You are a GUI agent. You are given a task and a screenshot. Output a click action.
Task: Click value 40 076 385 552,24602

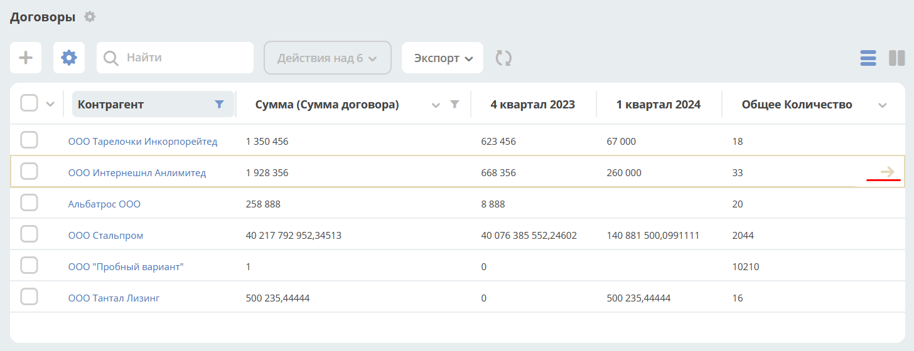click(x=529, y=236)
